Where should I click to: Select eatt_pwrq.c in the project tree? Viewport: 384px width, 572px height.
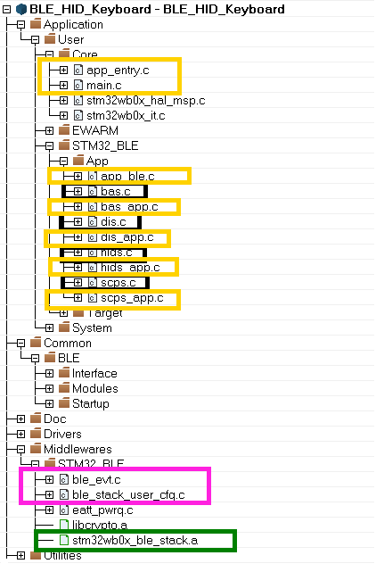coord(102,510)
